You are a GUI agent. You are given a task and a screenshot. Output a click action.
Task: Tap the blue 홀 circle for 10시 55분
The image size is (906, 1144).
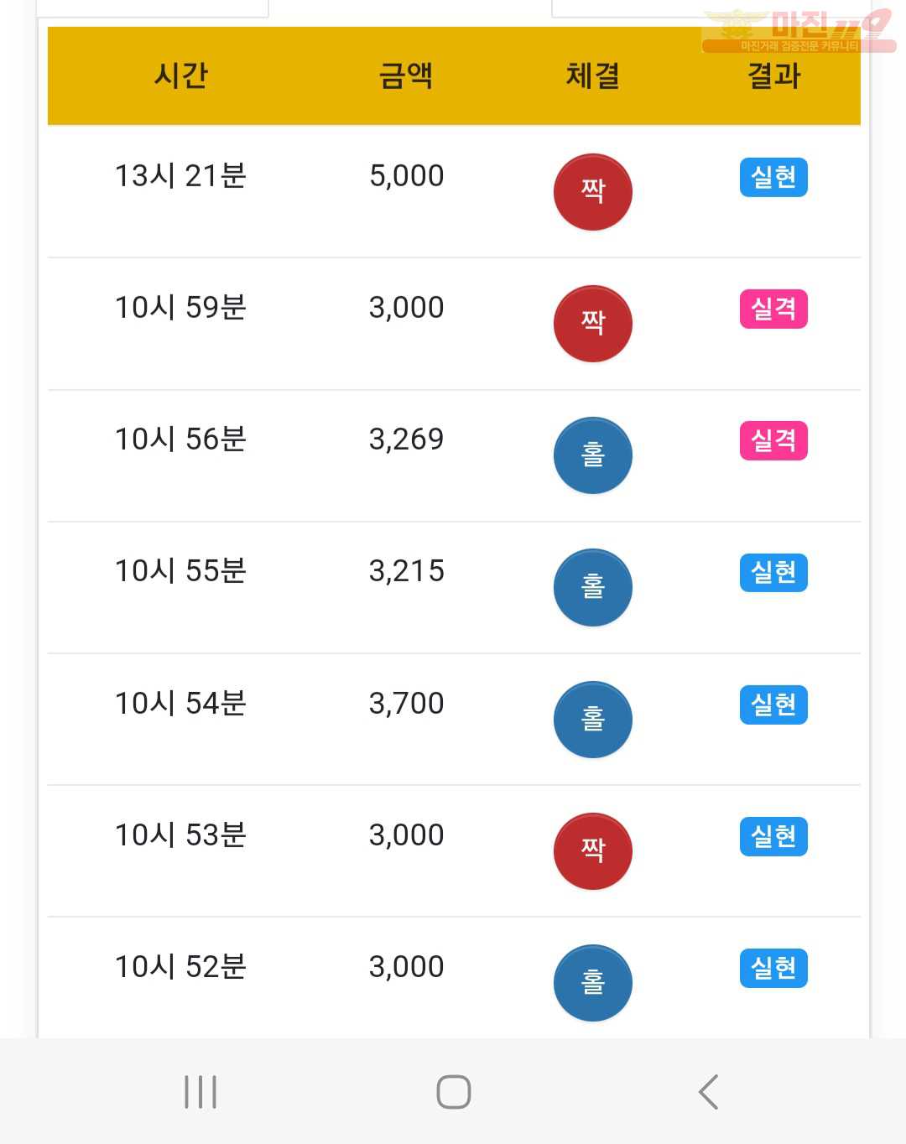click(x=592, y=587)
